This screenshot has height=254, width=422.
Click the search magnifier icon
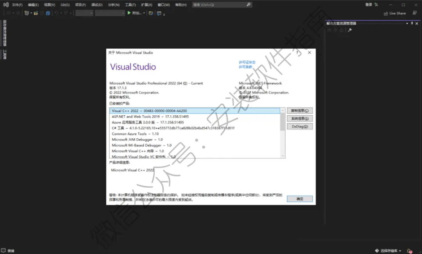[x=249, y=5]
